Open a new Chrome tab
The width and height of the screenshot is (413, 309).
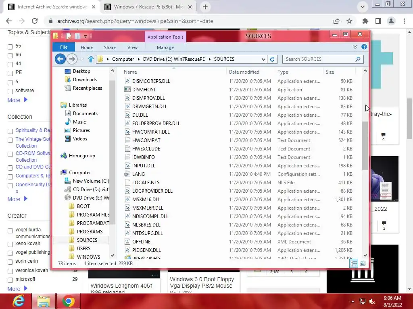[x=205, y=7]
